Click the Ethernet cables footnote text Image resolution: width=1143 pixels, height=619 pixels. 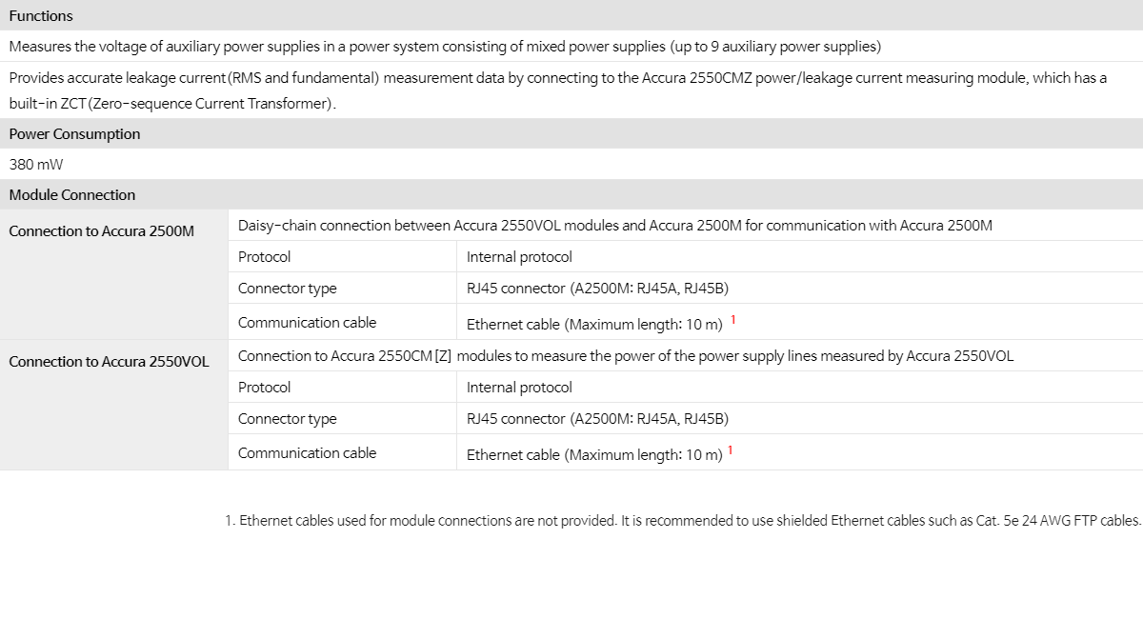[683, 521]
